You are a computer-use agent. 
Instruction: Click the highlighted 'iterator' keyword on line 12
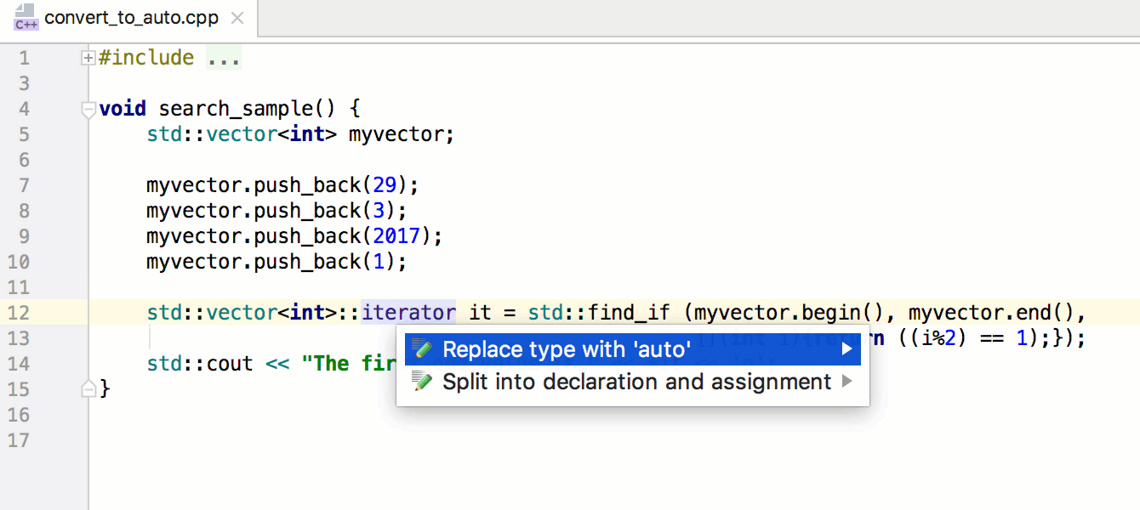point(408,313)
